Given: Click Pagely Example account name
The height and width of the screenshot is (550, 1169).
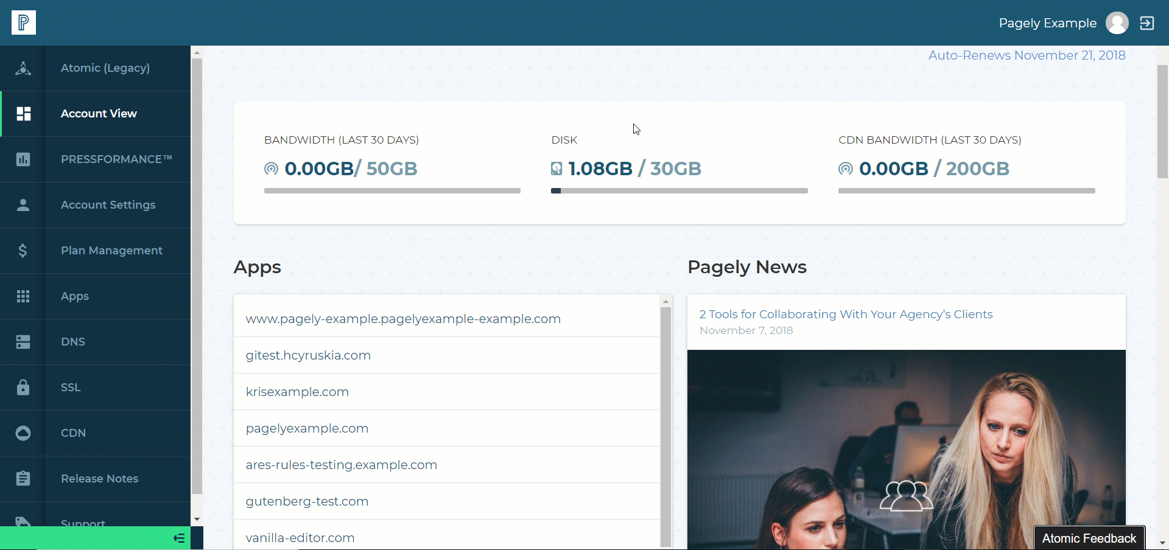Looking at the screenshot, I should point(1047,23).
